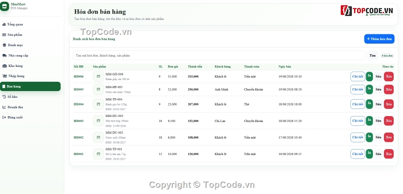Click Thêm hóa đơn button

pos(379,39)
